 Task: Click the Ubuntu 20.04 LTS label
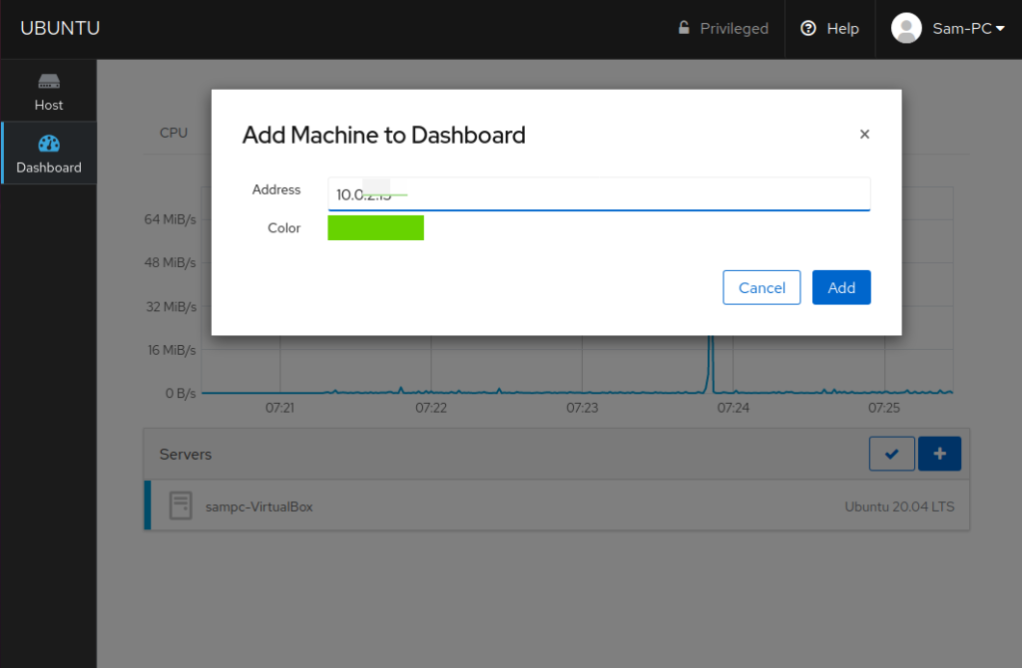899,506
